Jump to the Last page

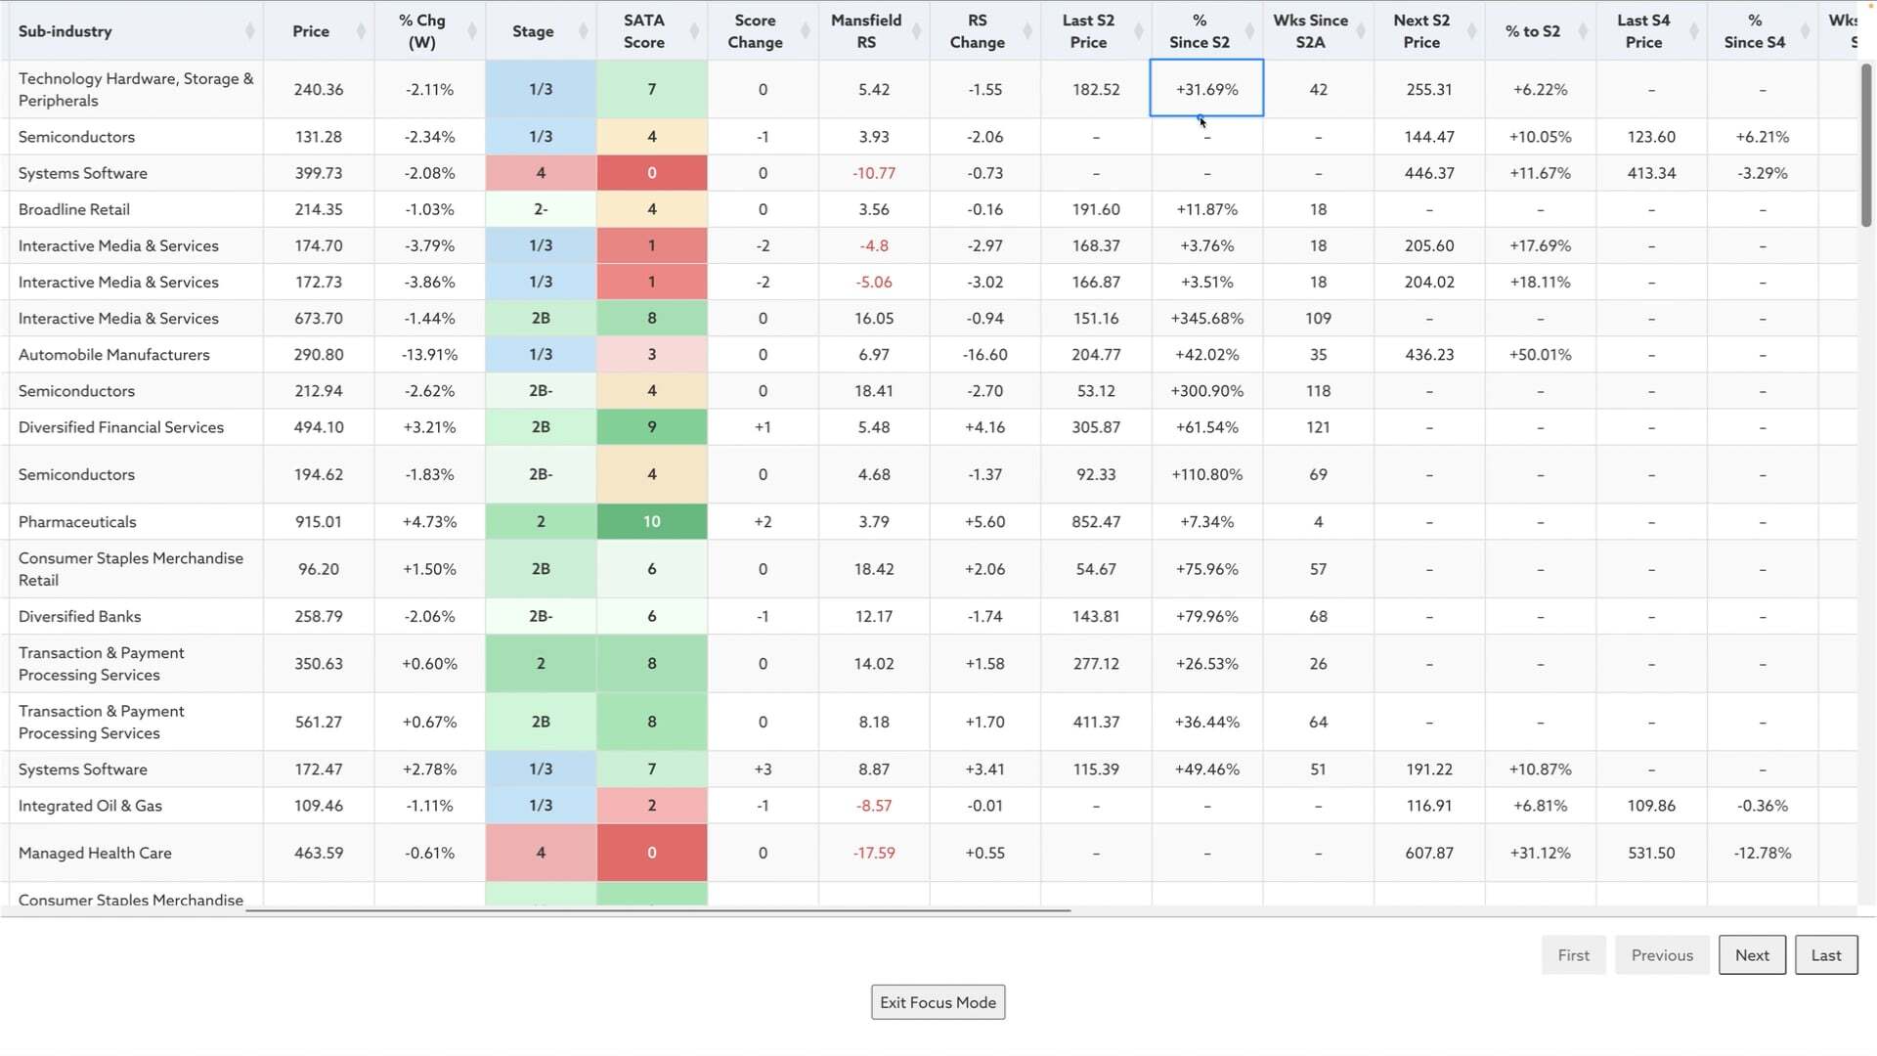[1825, 955]
